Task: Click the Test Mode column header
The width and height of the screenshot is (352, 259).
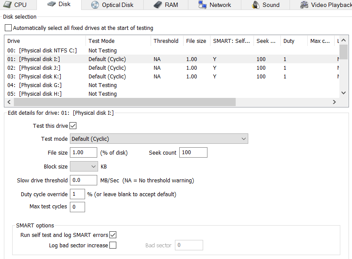Action: click(x=118, y=41)
